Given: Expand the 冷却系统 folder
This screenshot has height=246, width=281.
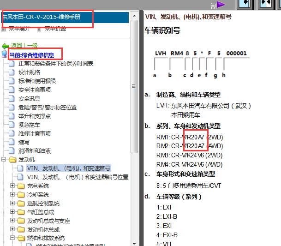Looking at the screenshot, I should tap(12, 194).
